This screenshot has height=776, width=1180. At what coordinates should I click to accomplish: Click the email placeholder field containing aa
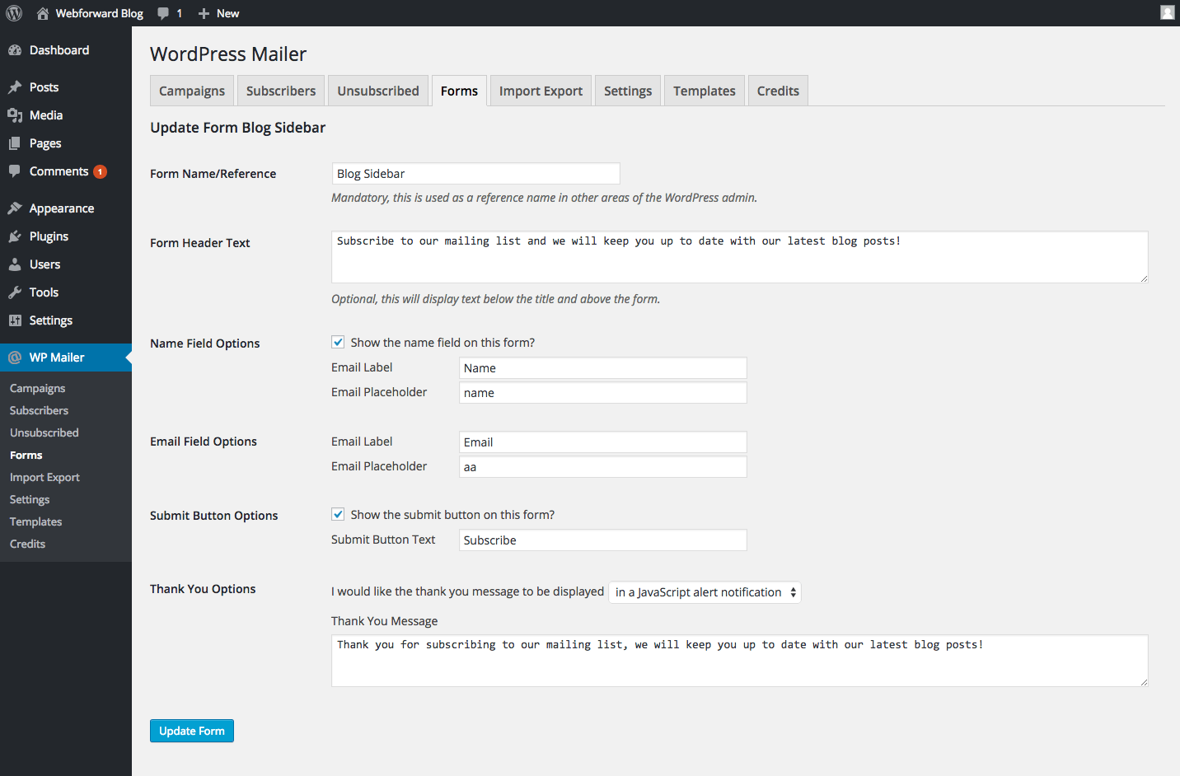pos(603,467)
